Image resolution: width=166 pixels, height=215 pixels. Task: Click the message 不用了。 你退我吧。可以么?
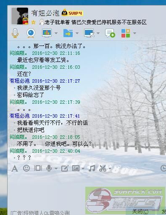54,144
